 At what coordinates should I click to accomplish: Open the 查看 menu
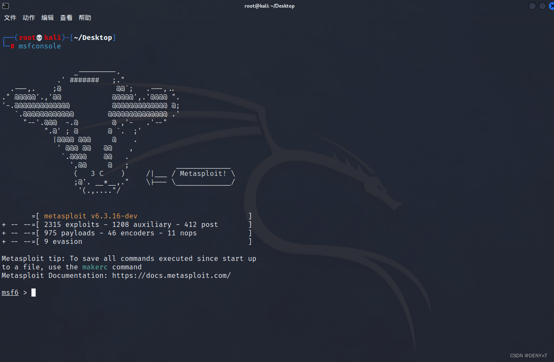click(x=66, y=17)
